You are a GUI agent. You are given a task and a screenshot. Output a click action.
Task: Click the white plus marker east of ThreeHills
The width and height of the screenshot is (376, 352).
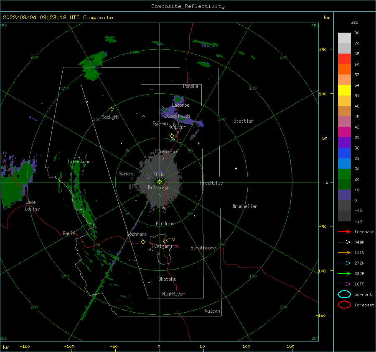[236, 168]
